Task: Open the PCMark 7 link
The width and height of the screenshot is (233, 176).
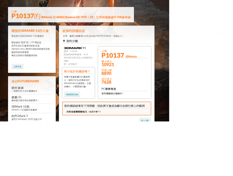Action: click(x=20, y=116)
